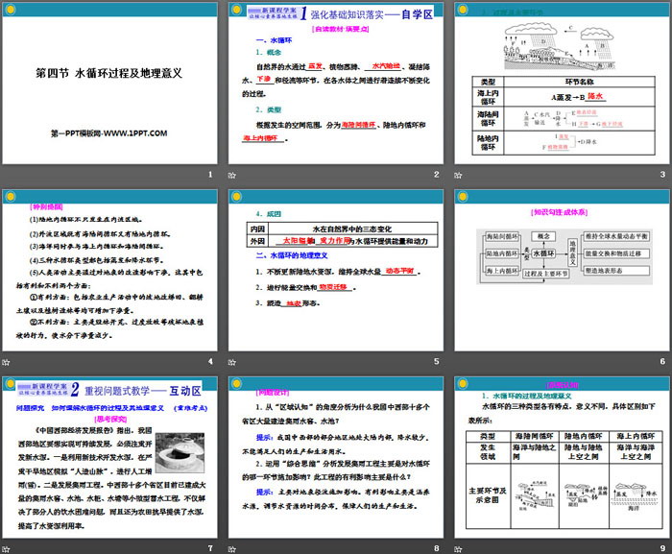672x554 pixels.
Task: Click slide number 9 label
Action: [662, 548]
